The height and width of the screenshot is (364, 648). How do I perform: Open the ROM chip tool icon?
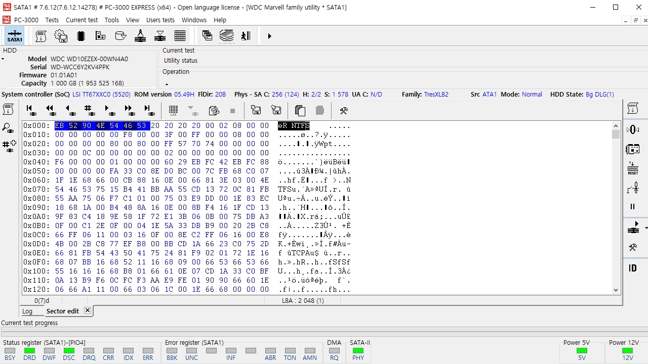pos(80,36)
